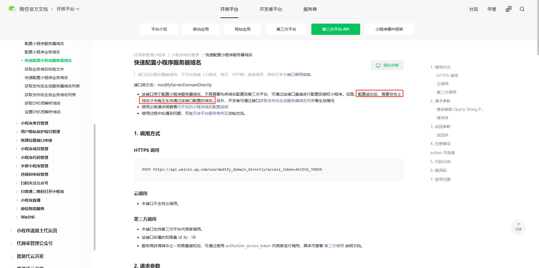
Task: Expand the 扫码关注公众号 section
Action: click(x=35, y=183)
